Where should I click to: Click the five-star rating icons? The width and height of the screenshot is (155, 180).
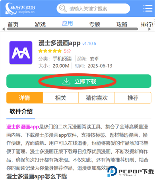click(x=50, y=51)
